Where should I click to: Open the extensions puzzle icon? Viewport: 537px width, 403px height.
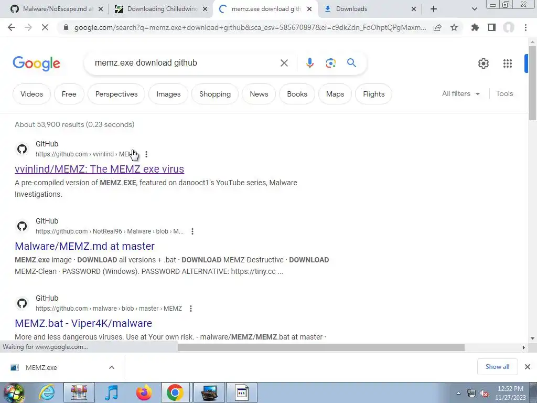click(475, 27)
